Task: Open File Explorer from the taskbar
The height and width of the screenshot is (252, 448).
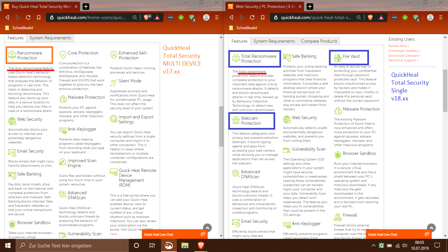Action: point(185,245)
